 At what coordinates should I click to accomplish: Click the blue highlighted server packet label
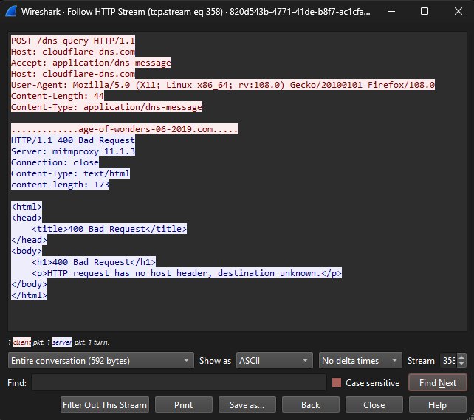(62, 342)
